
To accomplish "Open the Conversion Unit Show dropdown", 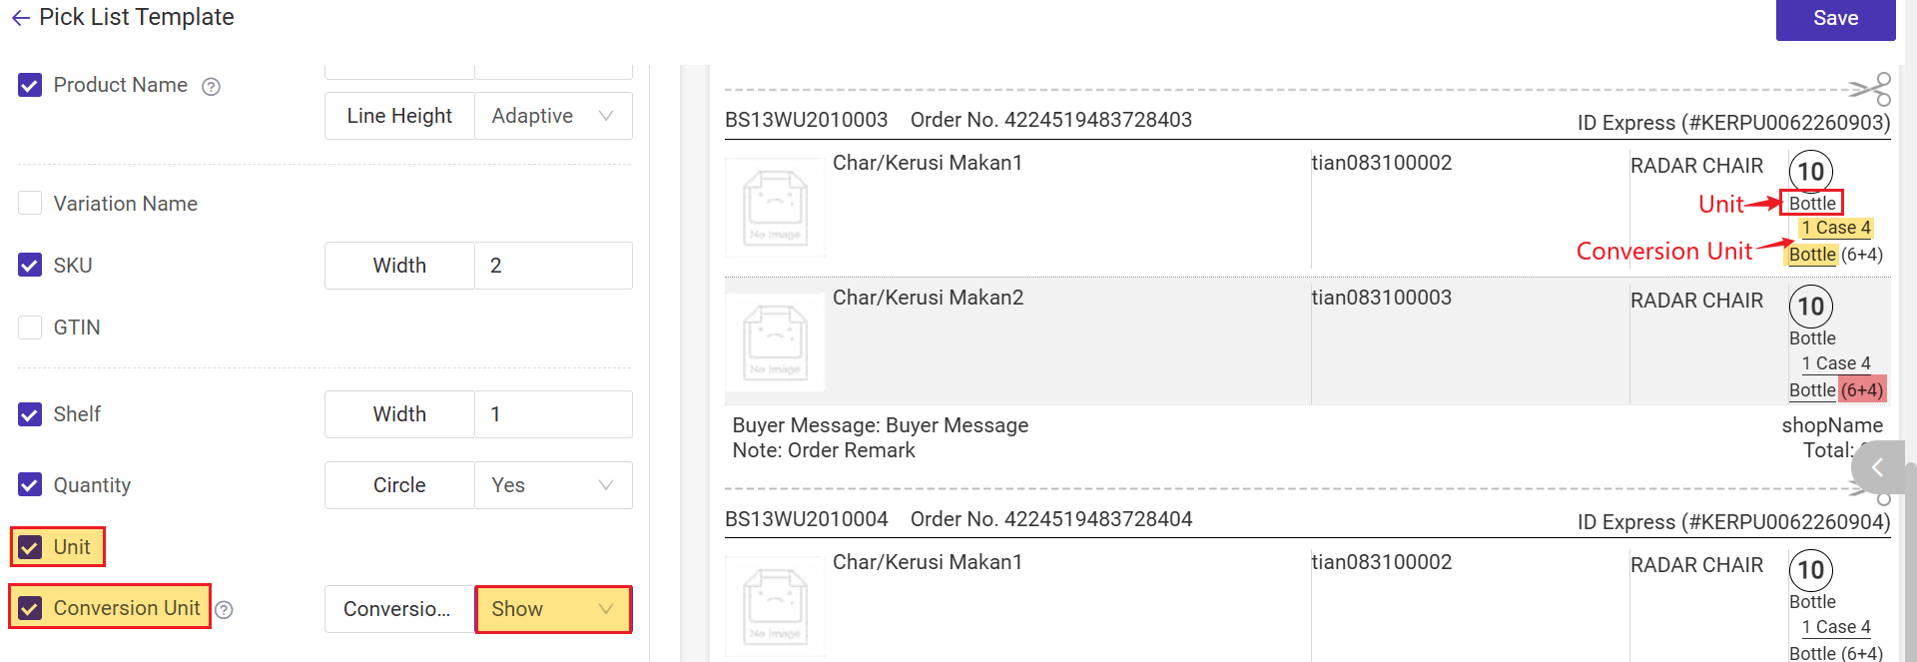I will pyautogui.click(x=553, y=609).
